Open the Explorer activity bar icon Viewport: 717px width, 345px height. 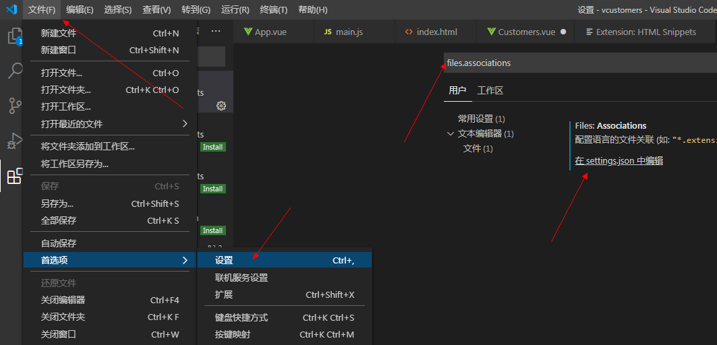point(15,36)
